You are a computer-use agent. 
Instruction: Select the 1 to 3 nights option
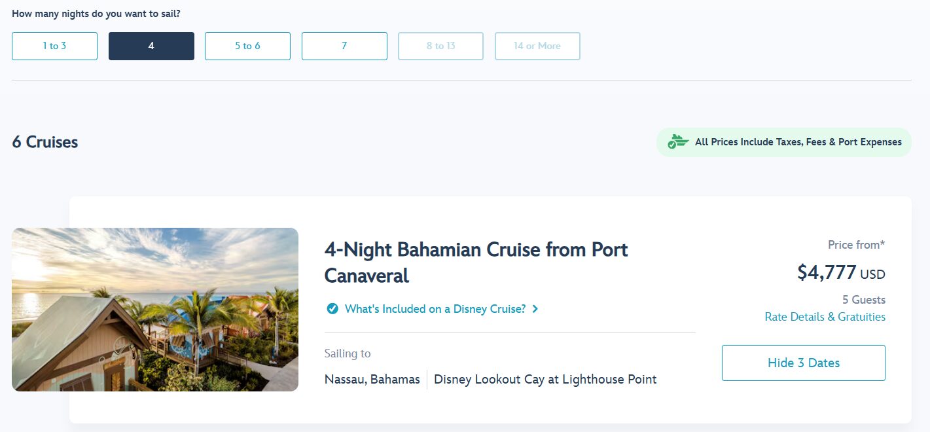pos(54,46)
